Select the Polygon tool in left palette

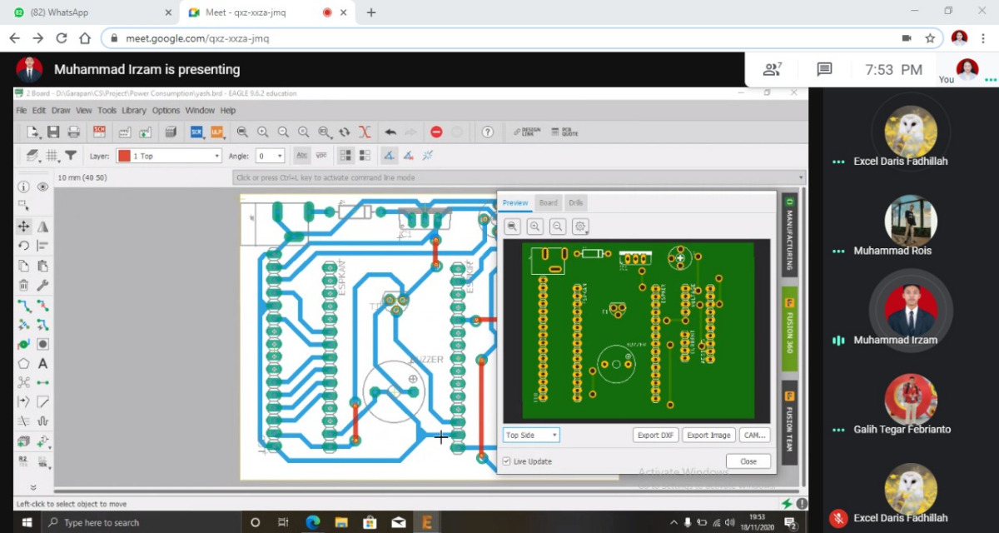click(x=23, y=364)
